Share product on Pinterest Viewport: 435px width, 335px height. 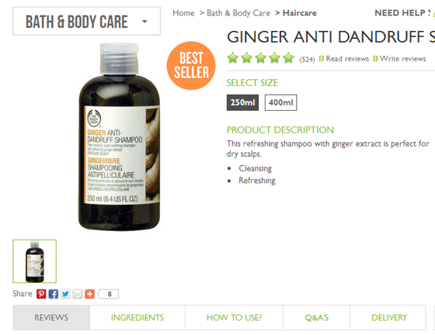pyautogui.click(x=41, y=294)
